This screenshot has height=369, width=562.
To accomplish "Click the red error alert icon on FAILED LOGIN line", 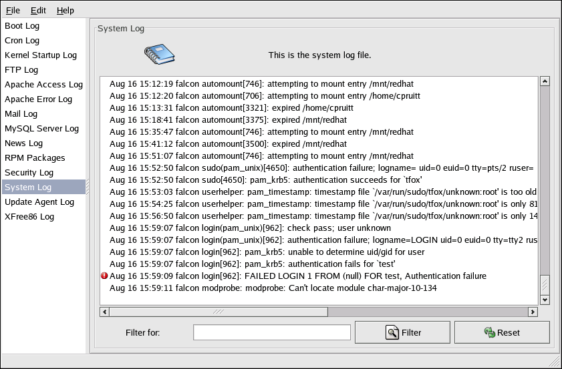I will pyautogui.click(x=104, y=276).
